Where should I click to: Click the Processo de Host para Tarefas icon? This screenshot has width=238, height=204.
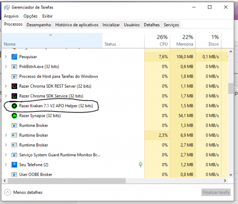14,76
